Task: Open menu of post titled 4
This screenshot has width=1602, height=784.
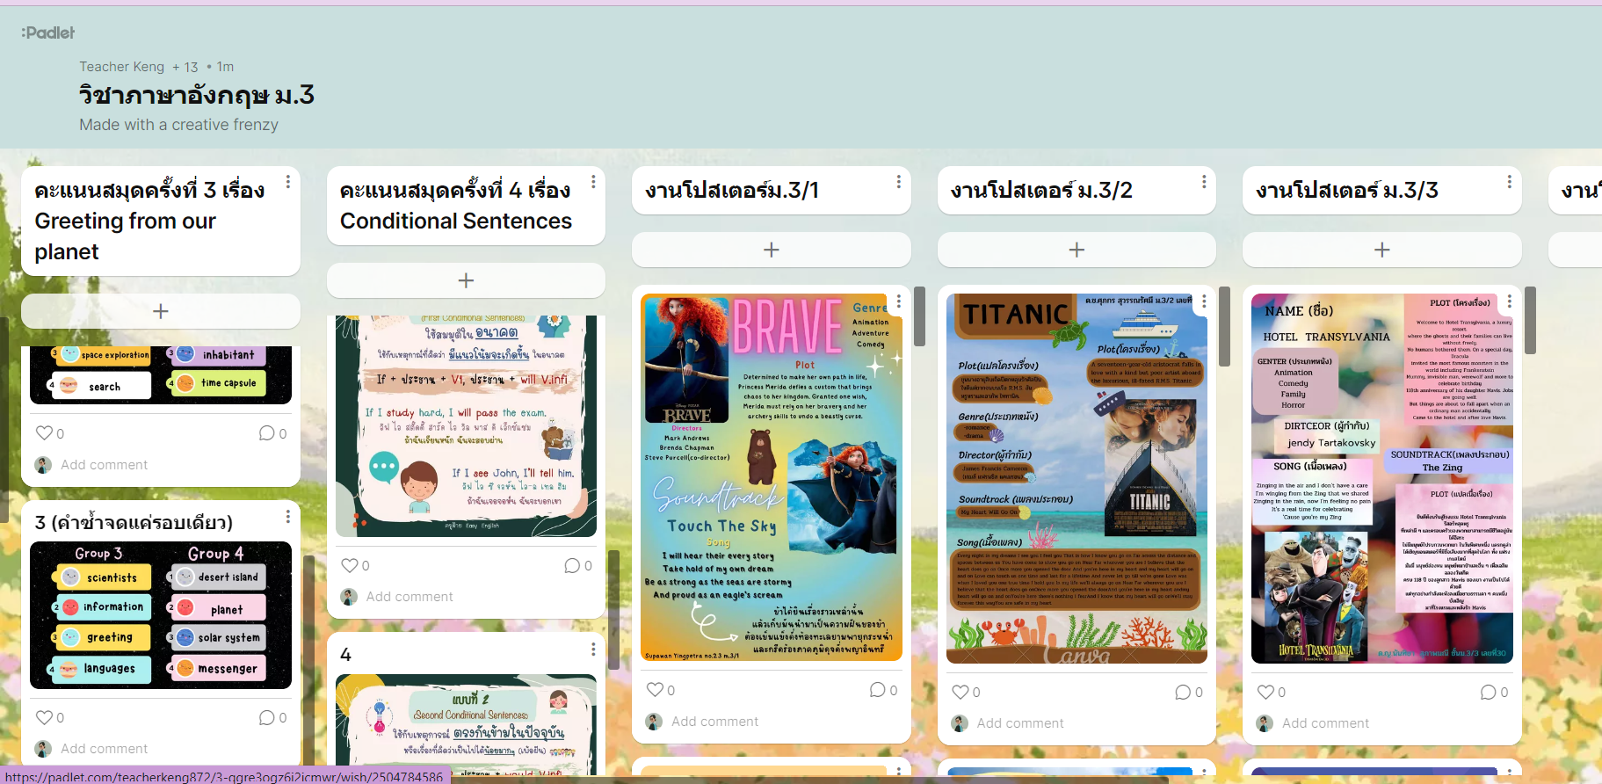Action: (x=593, y=649)
